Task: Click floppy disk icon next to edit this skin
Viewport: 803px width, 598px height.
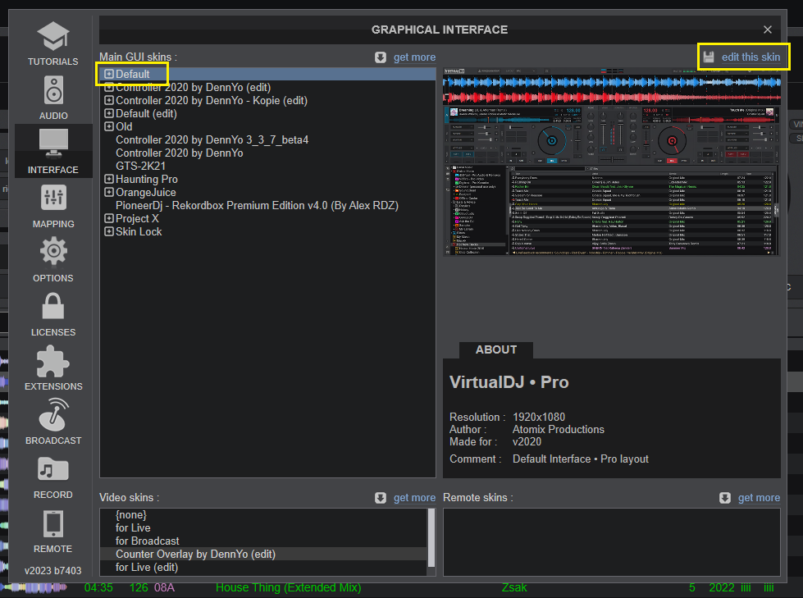Action: 708,57
